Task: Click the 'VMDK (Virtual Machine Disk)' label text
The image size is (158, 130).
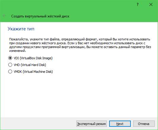Action: tap(33, 72)
